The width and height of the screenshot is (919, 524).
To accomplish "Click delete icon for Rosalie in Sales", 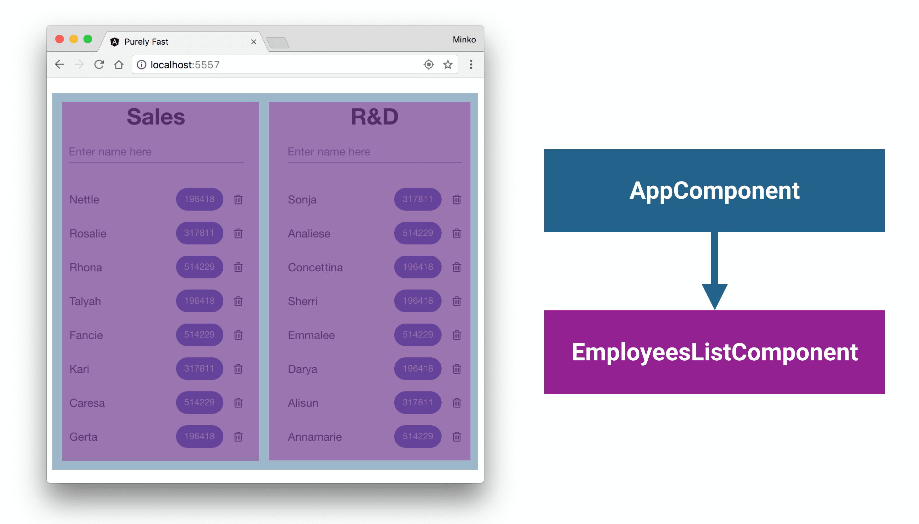I will click(239, 234).
